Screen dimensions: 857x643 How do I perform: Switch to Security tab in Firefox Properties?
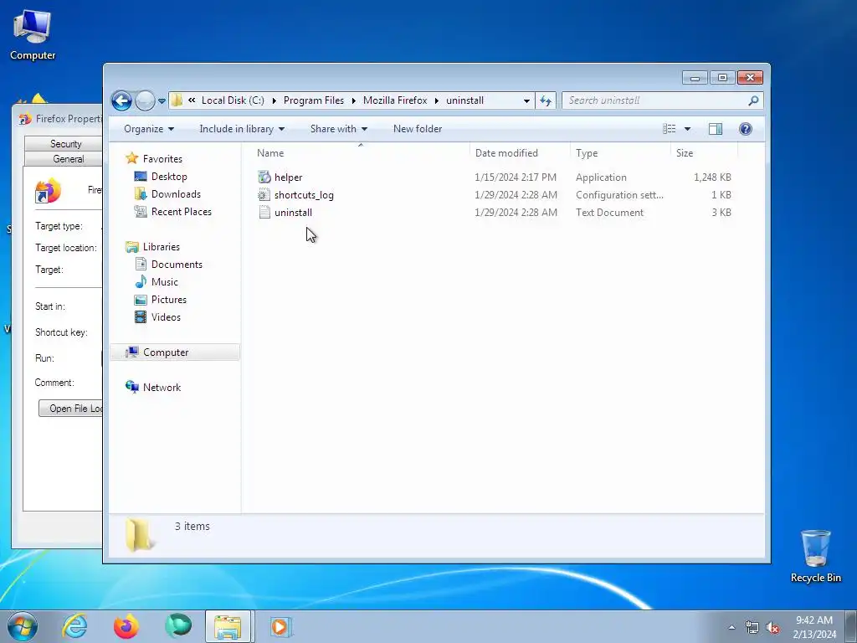click(64, 144)
